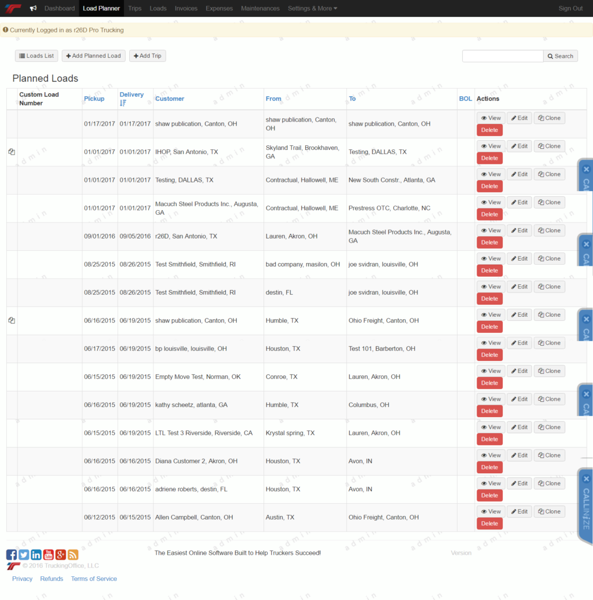
Task: Open the Terms of Service link
Action: pyautogui.click(x=94, y=579)
